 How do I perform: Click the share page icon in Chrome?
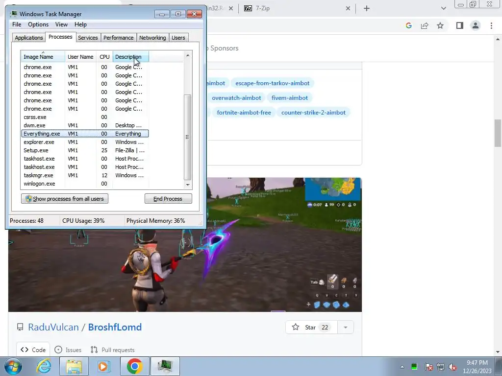425,25
